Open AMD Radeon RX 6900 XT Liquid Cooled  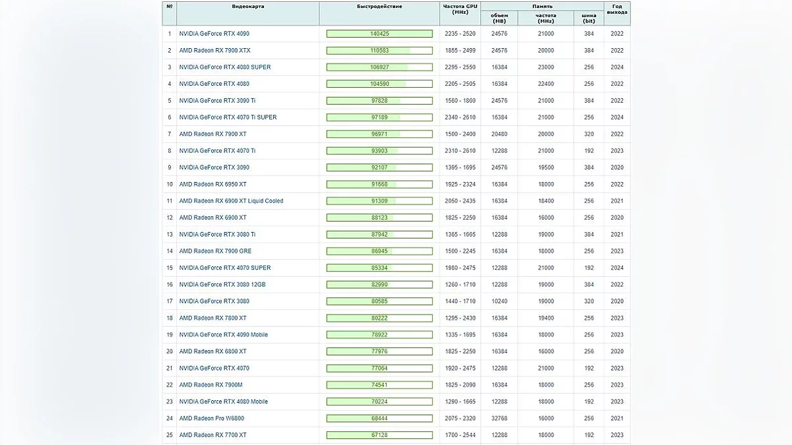coord(231,201)
